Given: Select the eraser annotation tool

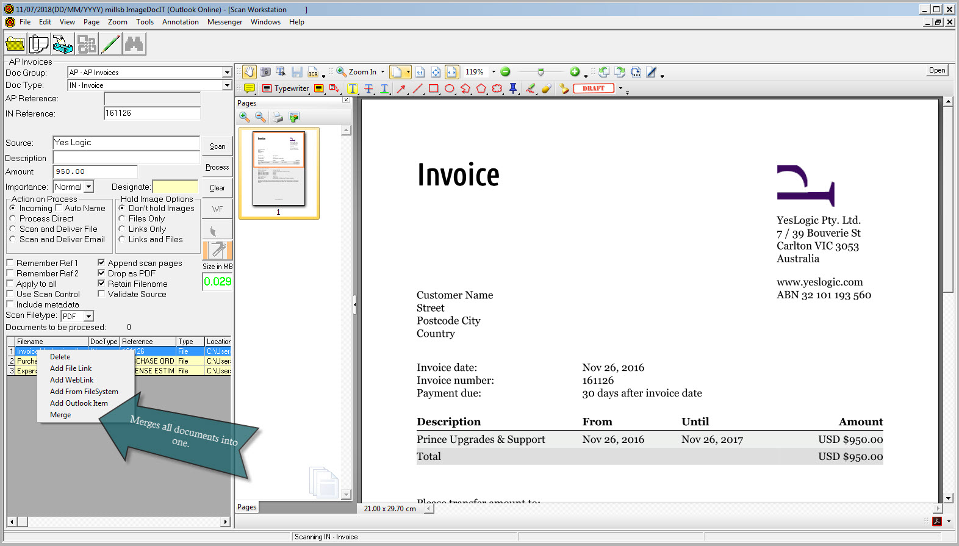Looking at the screenshot, I should click(546, 88).
